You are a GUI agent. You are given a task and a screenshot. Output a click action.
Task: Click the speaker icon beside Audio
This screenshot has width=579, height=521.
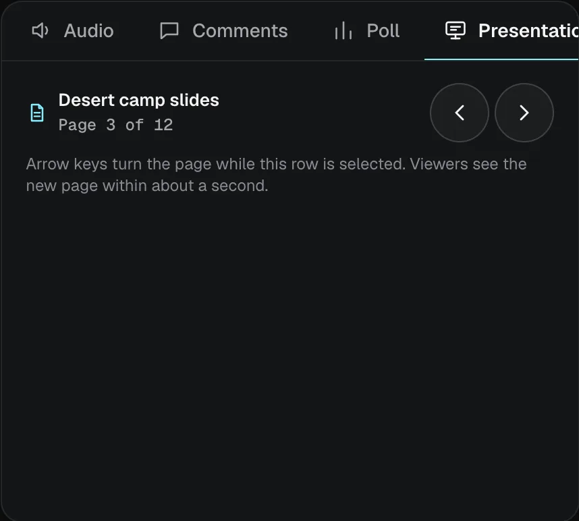[x=40, y=30]
